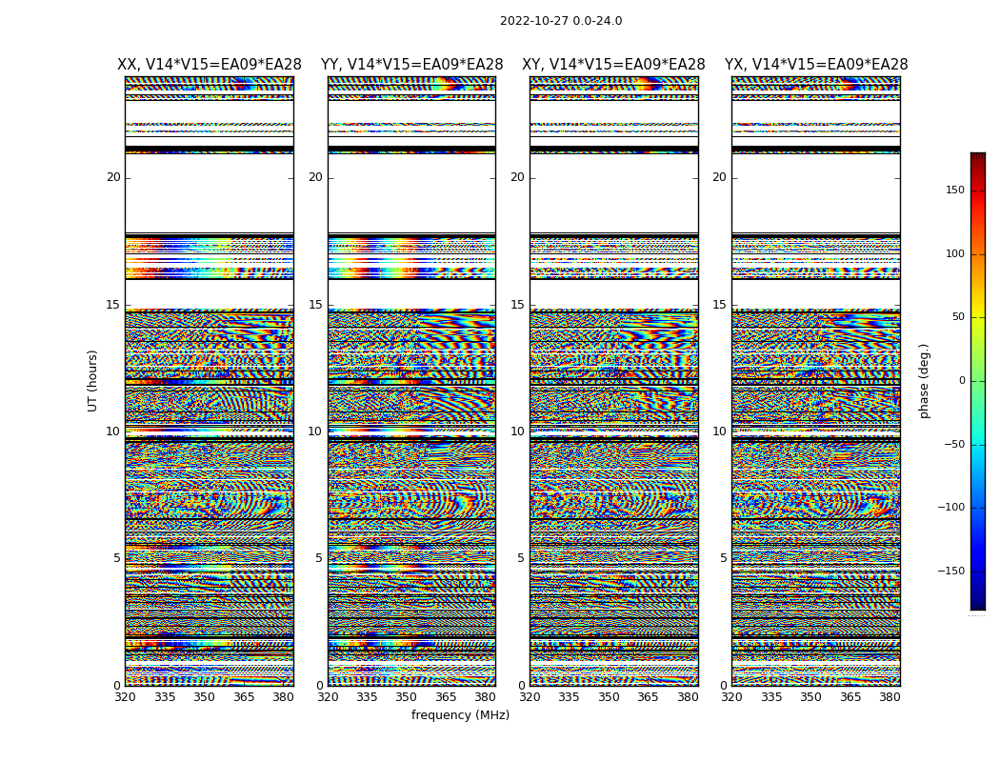The image size is (1000, 762).
Task: Click the '10' UT hour tick of YX panel
Action: click(x=720, y=431)
